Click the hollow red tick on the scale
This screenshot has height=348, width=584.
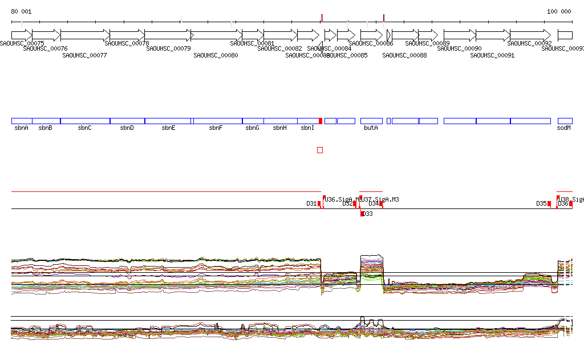coord(322,18)
